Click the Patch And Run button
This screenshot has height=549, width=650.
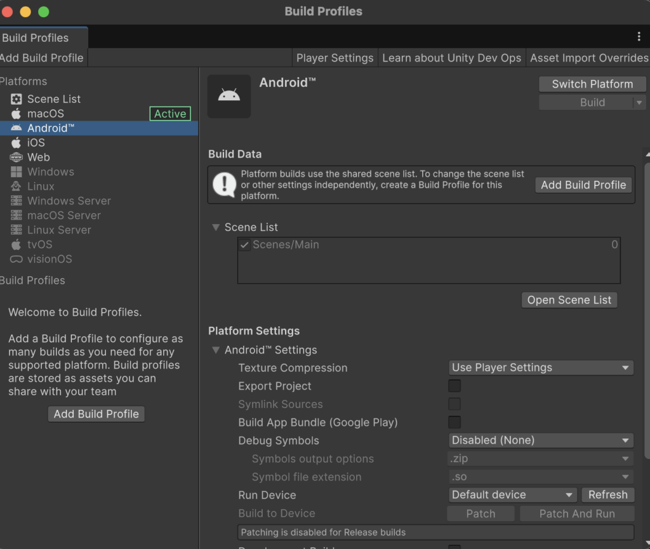577,514
